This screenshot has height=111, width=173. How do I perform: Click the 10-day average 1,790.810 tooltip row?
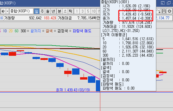click(128, 43)
